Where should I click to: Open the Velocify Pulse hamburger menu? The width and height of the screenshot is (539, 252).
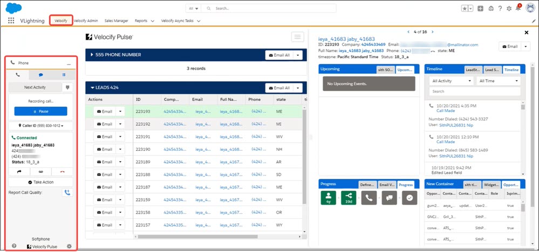(298, 37)
